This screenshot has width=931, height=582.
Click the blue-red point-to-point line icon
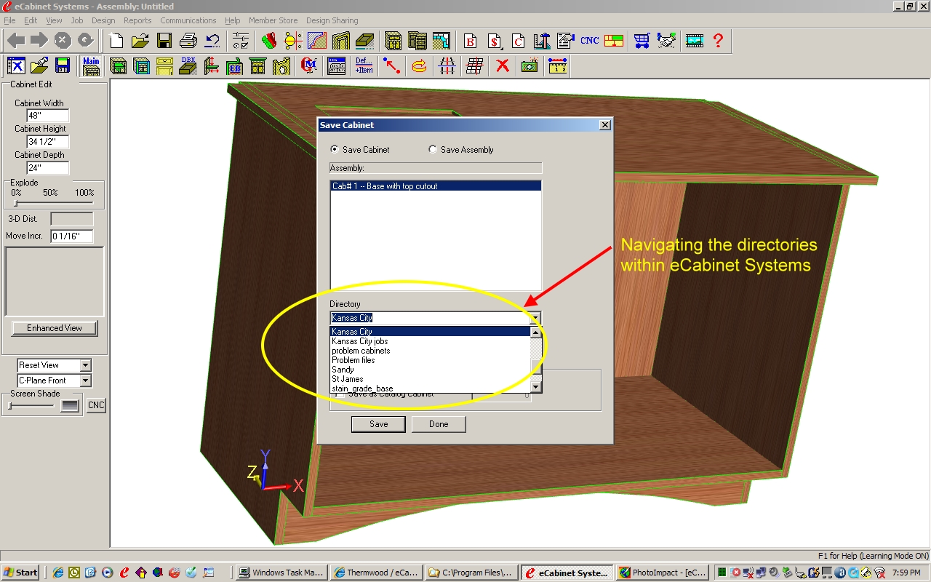[x=392, y=66]
